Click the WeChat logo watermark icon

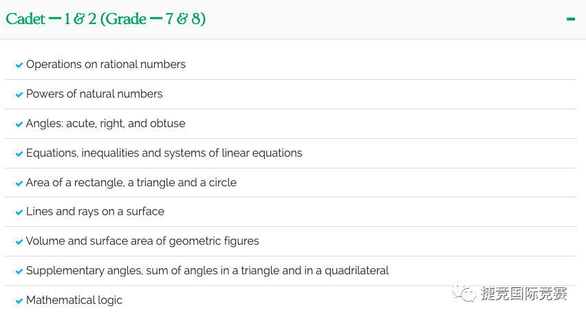464,293
